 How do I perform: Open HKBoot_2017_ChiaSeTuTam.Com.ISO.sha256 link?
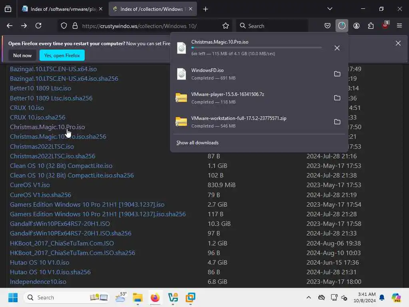coord(73,253)
